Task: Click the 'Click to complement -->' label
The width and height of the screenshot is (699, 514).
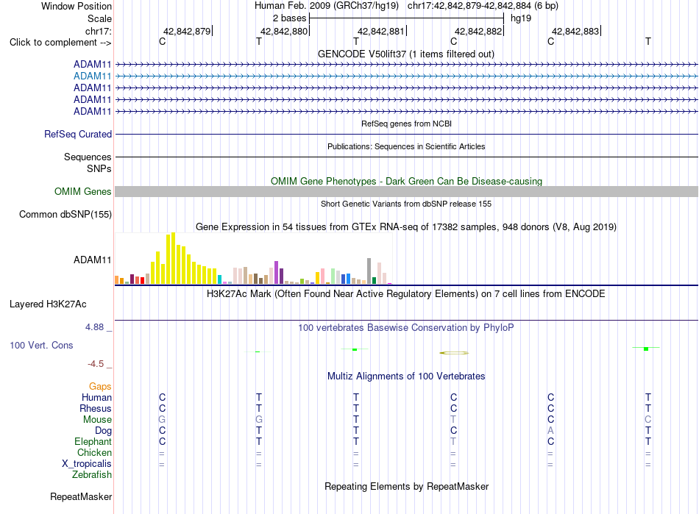Action: point(60,43)
